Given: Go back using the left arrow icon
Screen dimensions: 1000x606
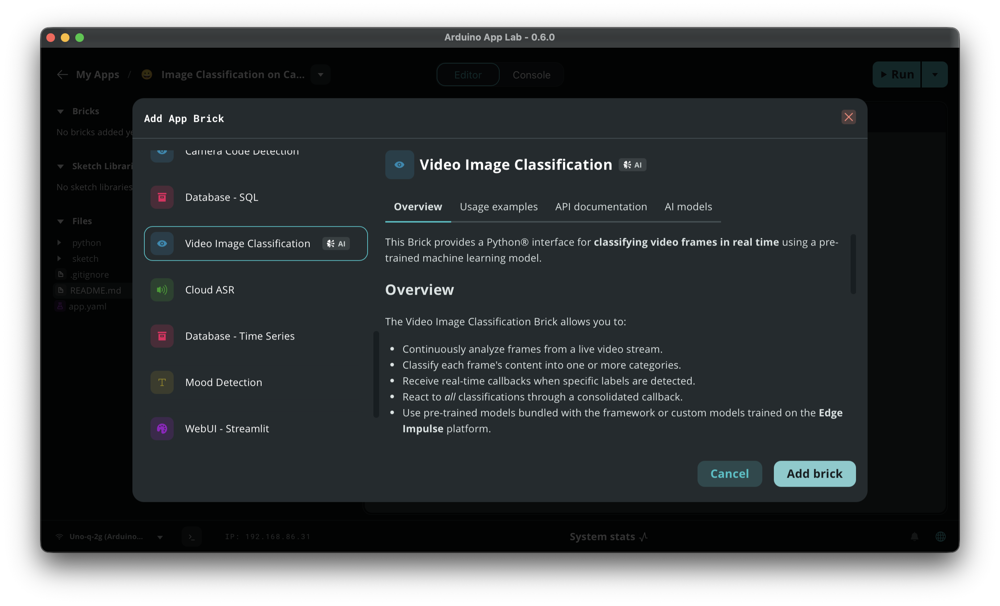Looking at the screenshot, I should [62, 74].
